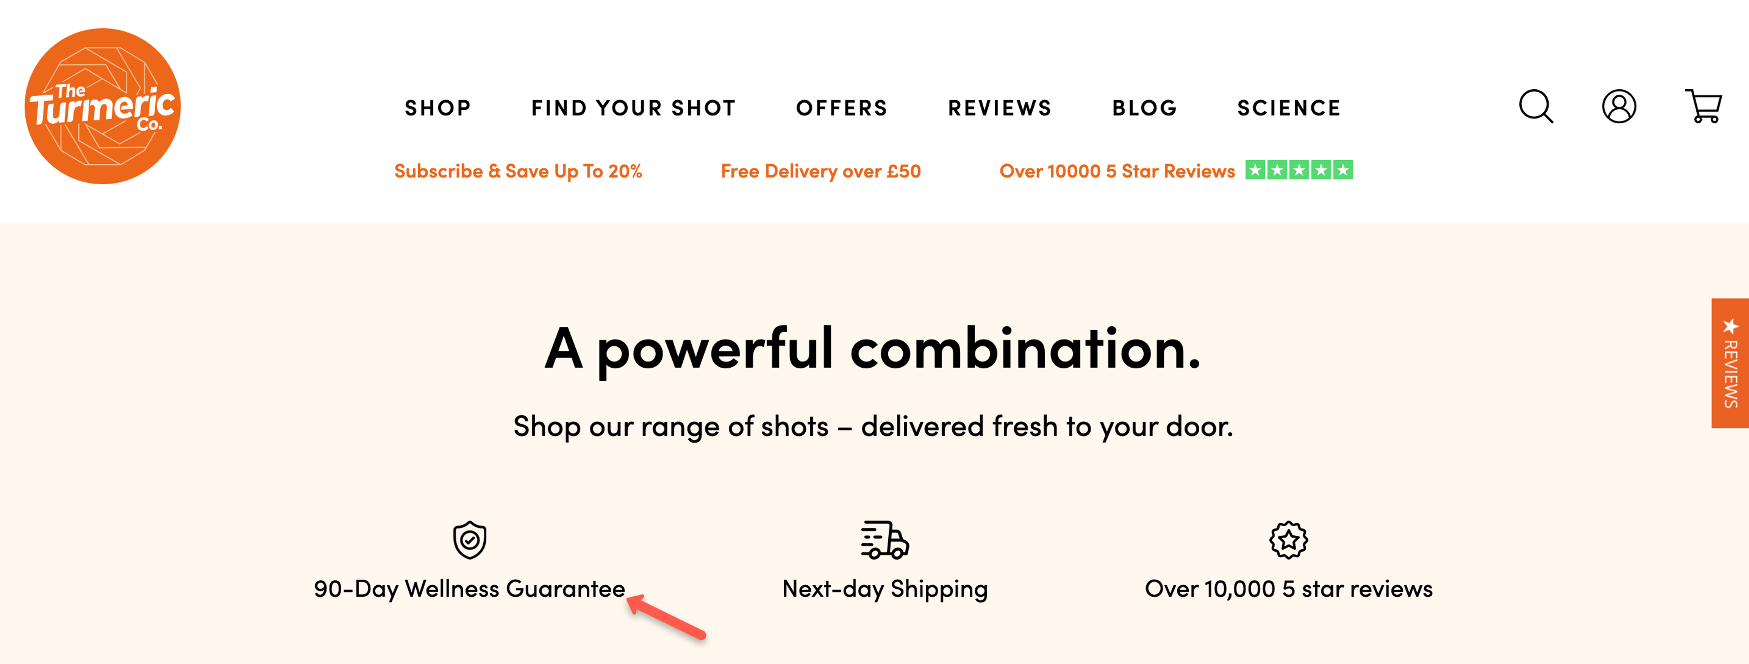Click Over 10,000 5 star reviews text

click(1289, 589)
